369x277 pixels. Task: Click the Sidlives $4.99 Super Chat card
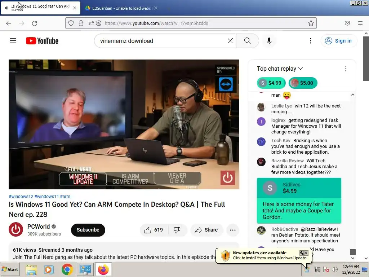[x=299, y=201]
